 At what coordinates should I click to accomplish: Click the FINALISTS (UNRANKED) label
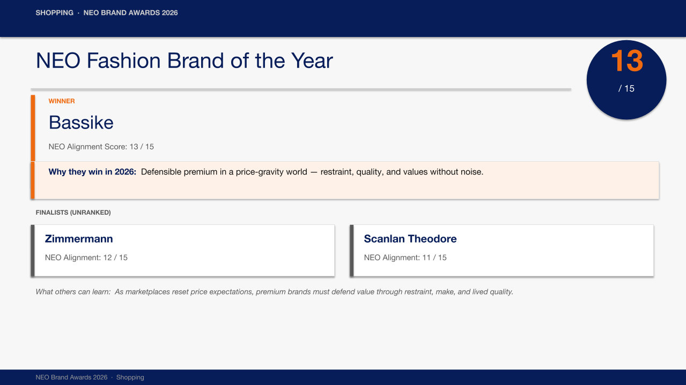pyautogui.click(x=73, y=213)
